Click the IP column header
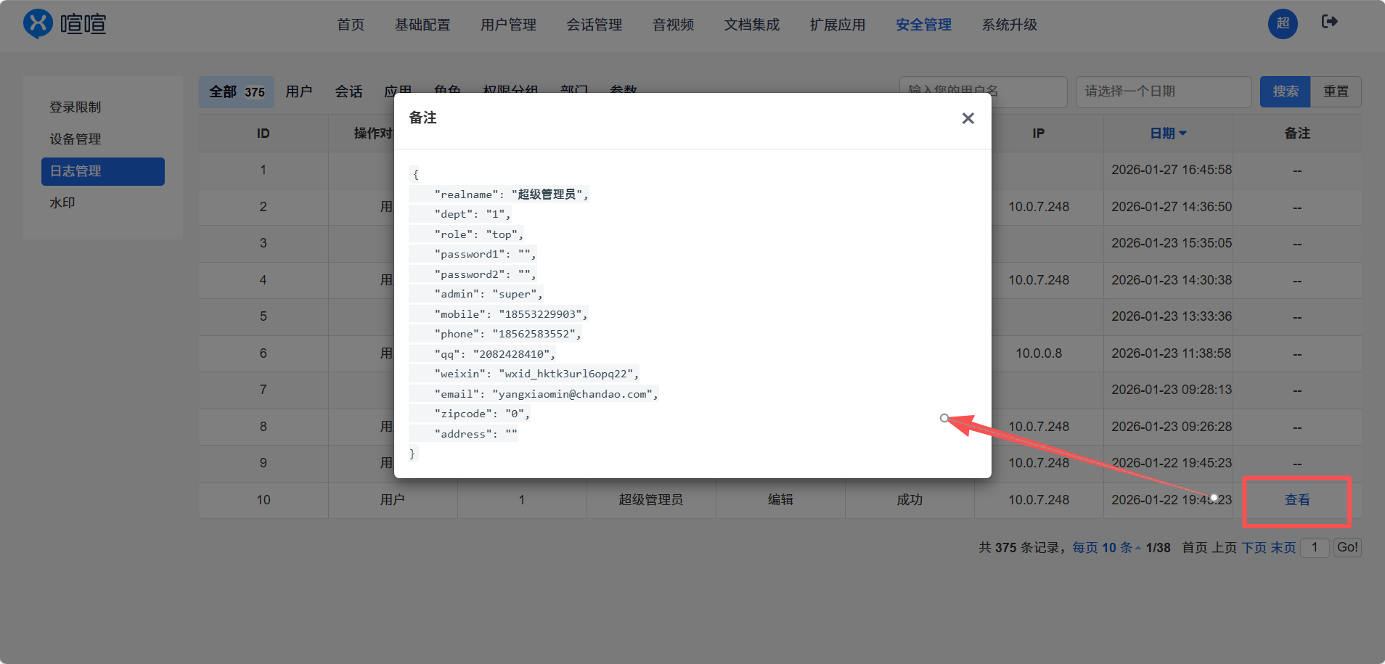Screen dimensions: 1385x664 pyautogui.click(x=1039, y=134)
